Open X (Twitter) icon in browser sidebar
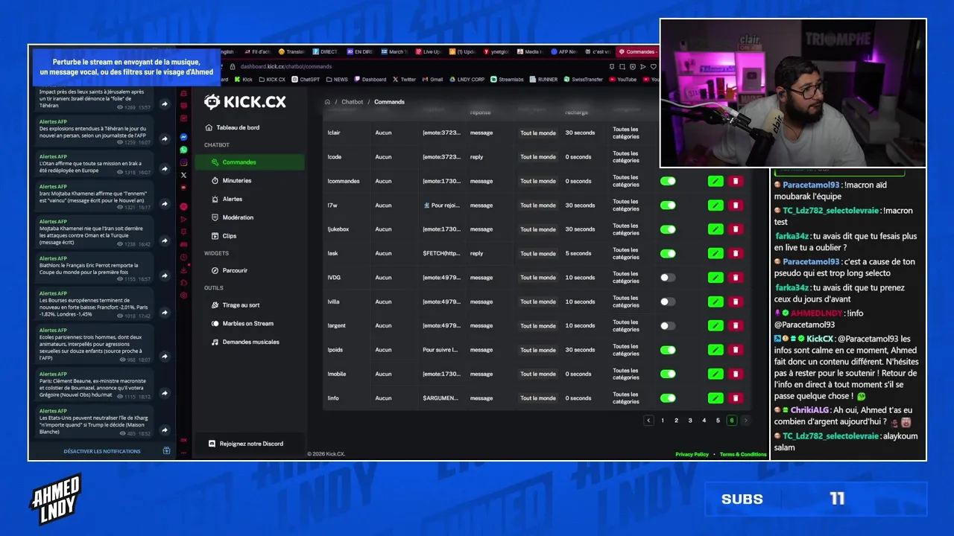This screenshot has width=954, height=536. click(x=183, y=175)
